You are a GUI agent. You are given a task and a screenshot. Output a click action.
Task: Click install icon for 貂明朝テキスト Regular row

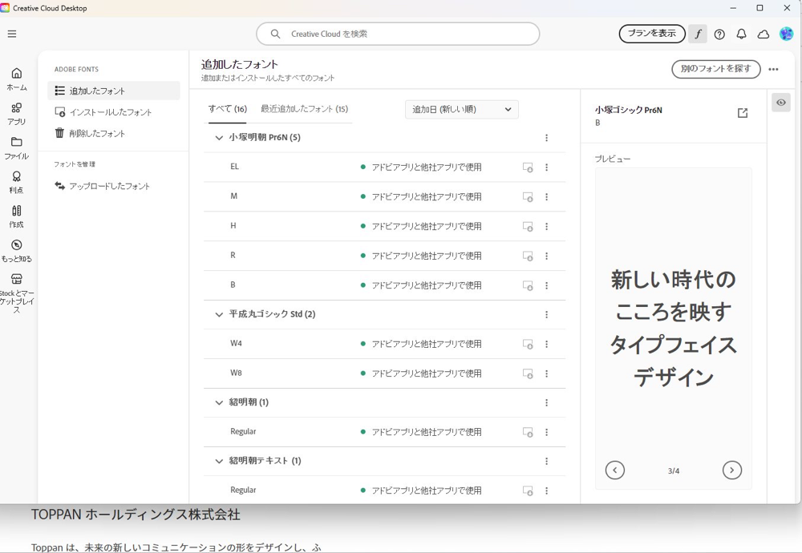pos(528,491)
